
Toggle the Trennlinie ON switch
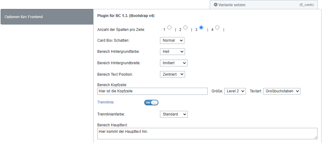[151, 103]
